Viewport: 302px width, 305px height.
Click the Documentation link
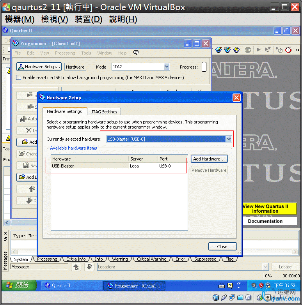pyautogui.click(x=270, y=221)
